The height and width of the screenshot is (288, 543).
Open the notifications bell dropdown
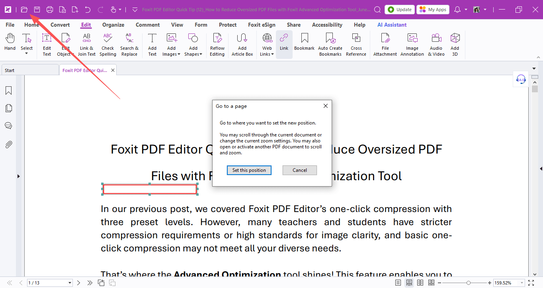[466, 10]
